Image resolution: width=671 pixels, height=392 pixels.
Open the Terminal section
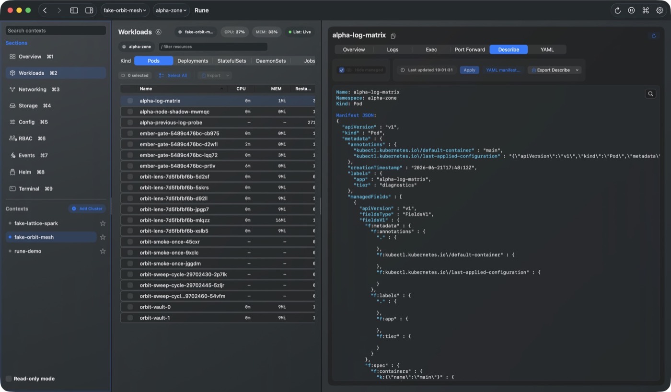56,189
